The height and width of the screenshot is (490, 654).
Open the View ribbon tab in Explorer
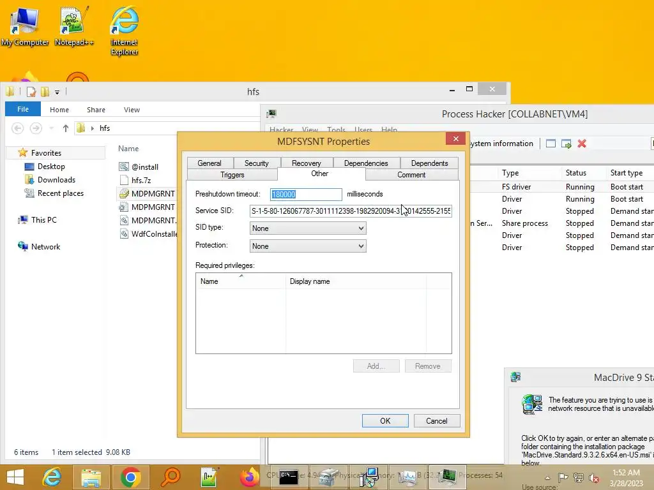click(132, 110)
